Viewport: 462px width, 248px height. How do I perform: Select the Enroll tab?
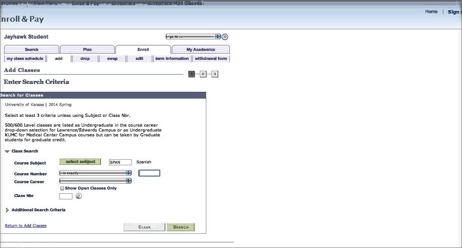143,49
